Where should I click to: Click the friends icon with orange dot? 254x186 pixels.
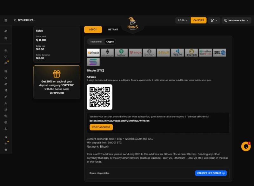pos(6,63)
